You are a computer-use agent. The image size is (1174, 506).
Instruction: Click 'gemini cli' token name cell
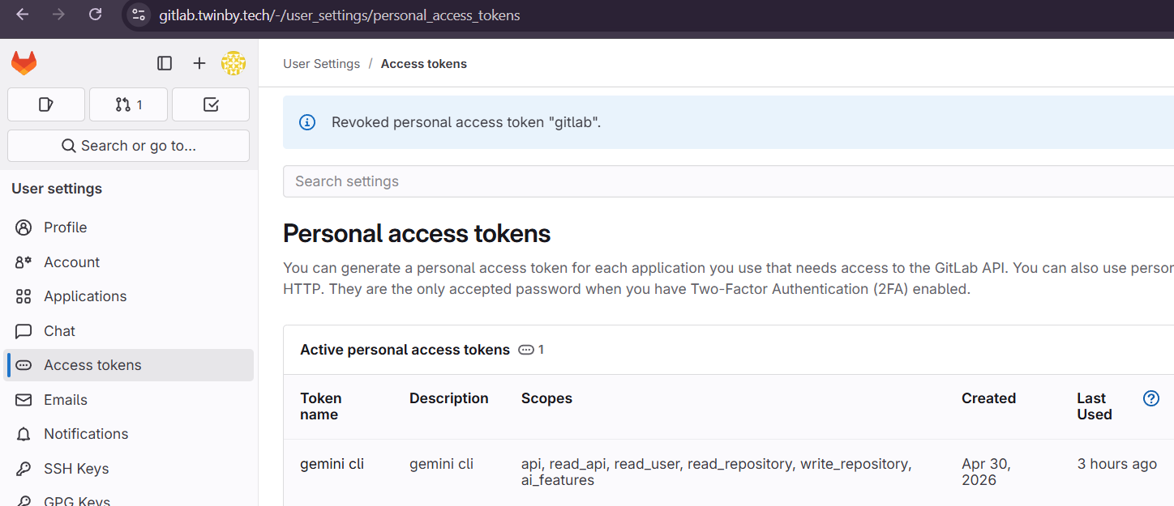(x=332, y=464)
